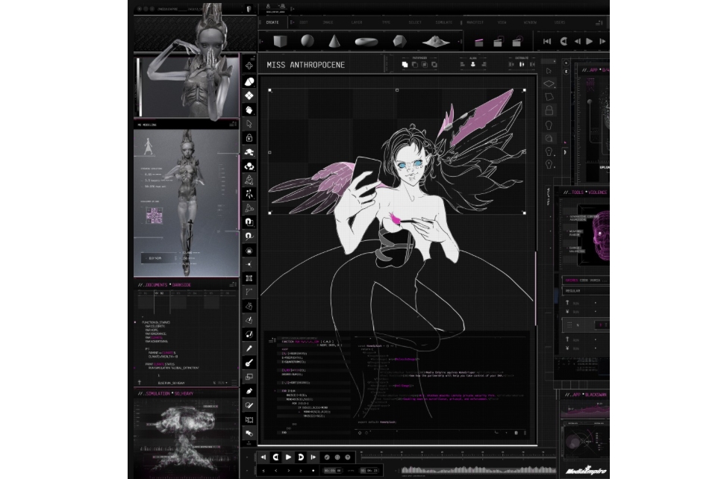
Task: Click the center align icon under Align
Action: coord(472,65)
